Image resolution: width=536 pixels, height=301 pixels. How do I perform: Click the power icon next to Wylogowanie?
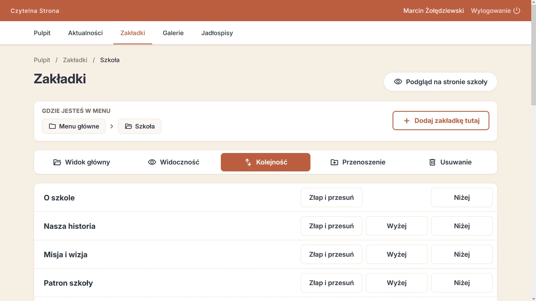(x=517, y=11)
